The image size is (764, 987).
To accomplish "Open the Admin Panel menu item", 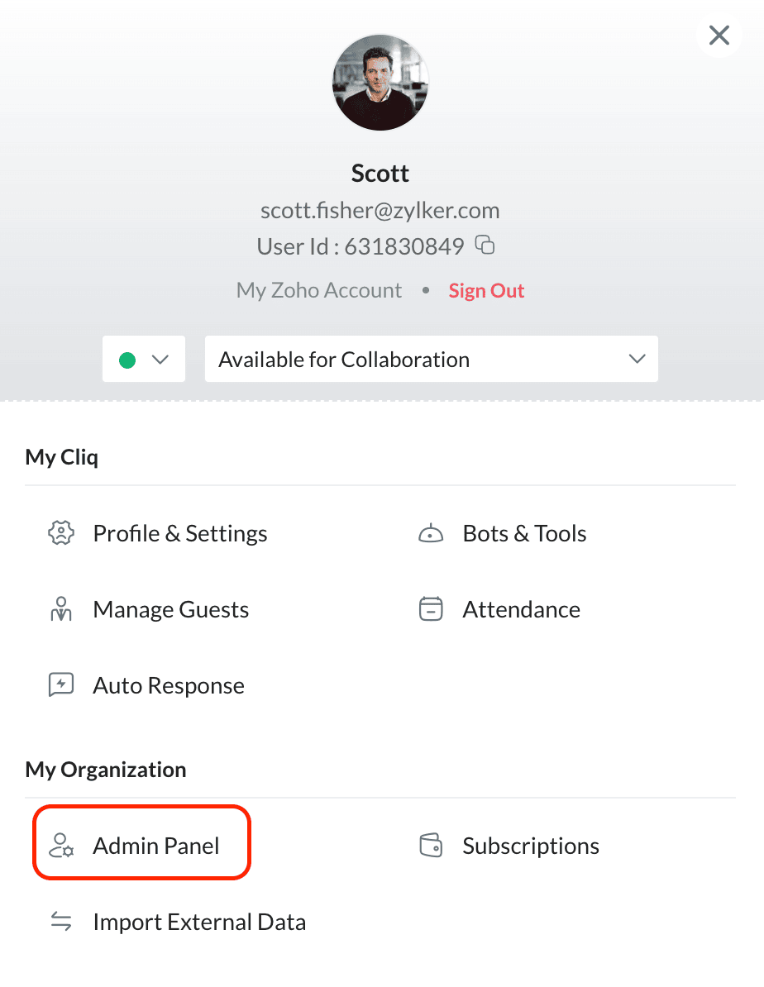I will (x=156, y=846).
